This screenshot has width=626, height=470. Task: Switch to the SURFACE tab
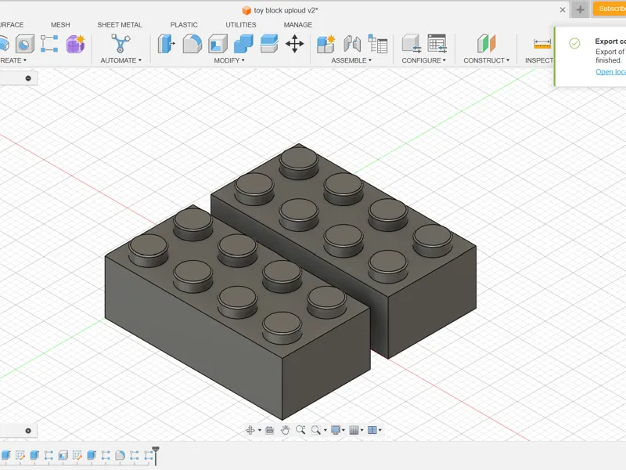pos(12,25)
